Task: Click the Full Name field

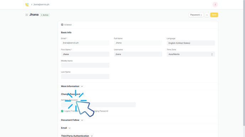Action: (x=138, y=43)
